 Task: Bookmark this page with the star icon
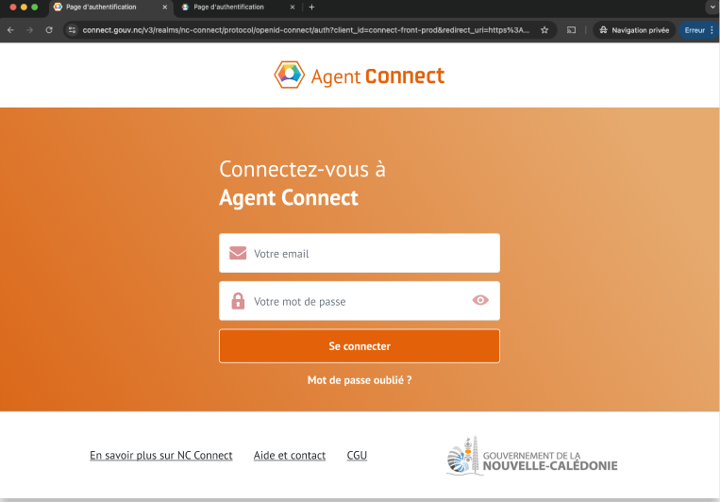(x=544, y=30)
